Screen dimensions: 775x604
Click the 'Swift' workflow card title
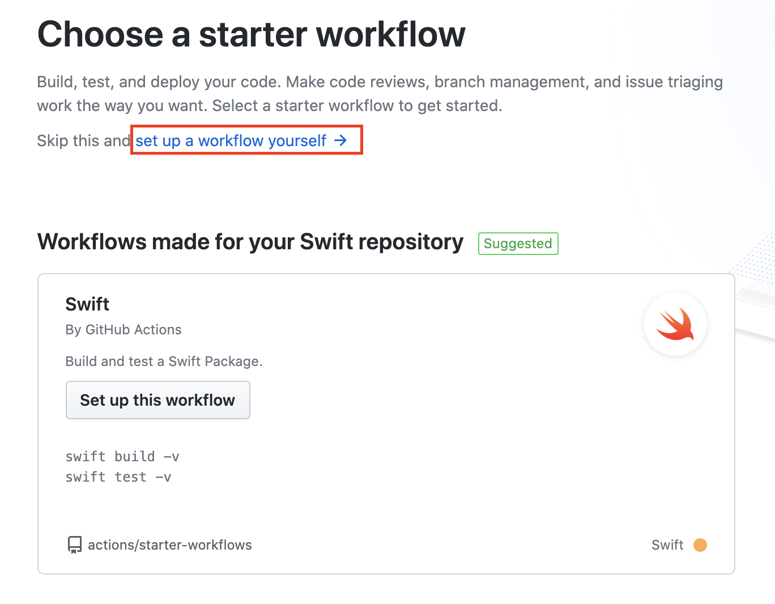click(87, 304)
